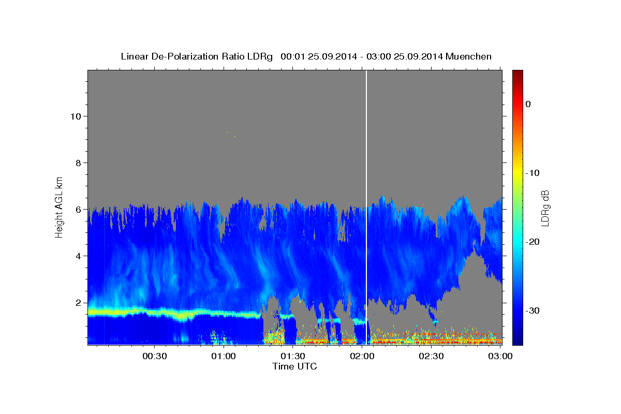Click the "LDRg dB" colorbar label
Screen dimensions: 621x414
coord(544,209)
